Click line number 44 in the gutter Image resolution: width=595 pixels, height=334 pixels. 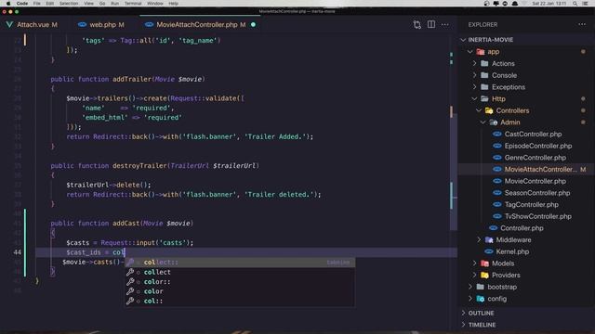[18, 252]
